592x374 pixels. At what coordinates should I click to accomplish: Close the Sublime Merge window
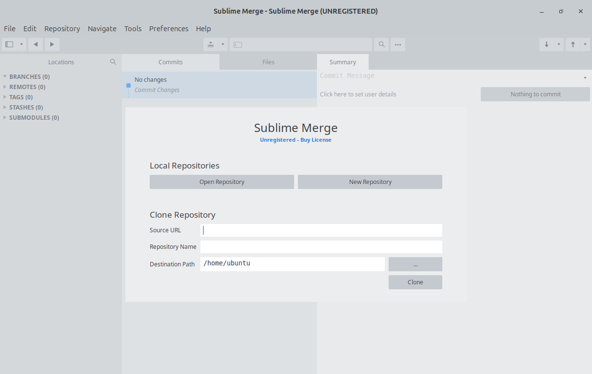tap(581, 11)
